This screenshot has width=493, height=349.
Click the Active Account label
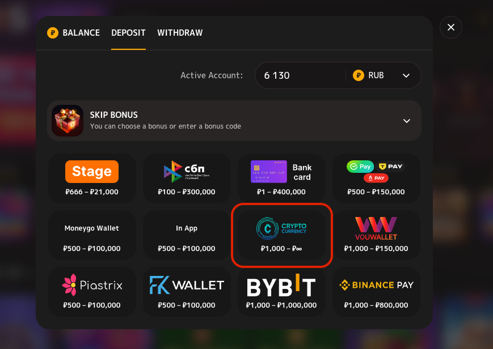(212, 75)
